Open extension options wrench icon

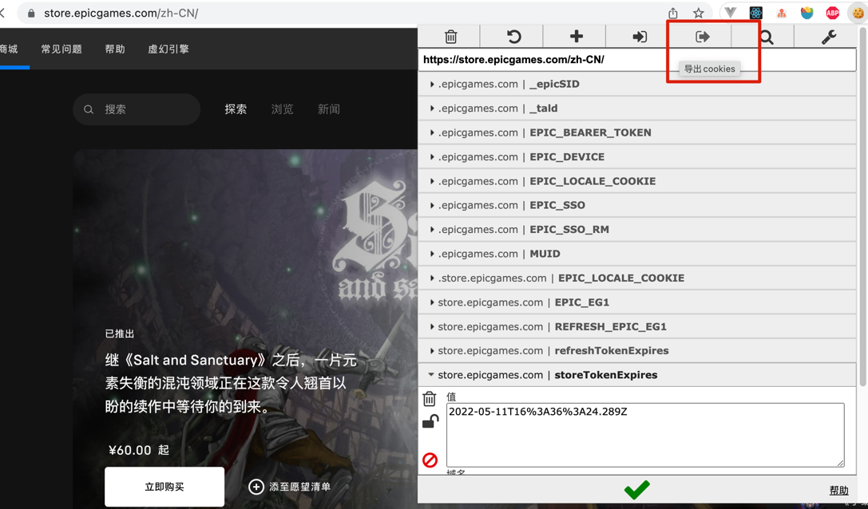point(829,37)
